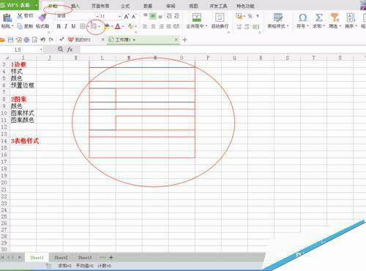Add a new sheet with plus button
The image size is (366, 271).
(x=111, y=257)
